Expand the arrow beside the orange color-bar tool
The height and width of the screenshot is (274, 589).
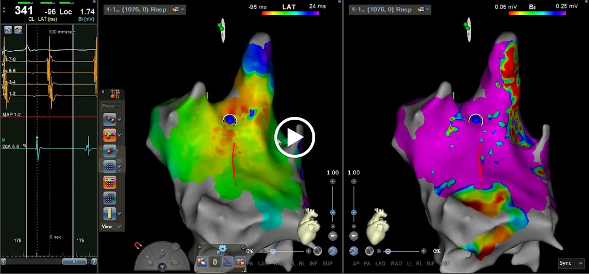point(120,135)
